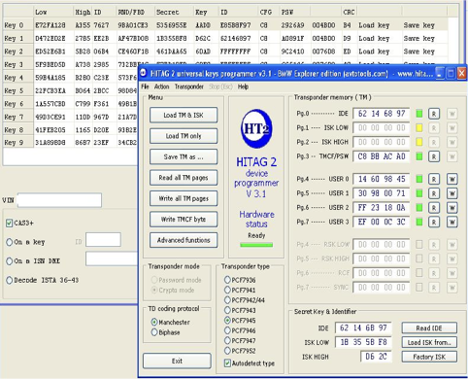Click the R read icon for Pg.6 USER 2
The image size is (468, 379).
coord(434,208)
